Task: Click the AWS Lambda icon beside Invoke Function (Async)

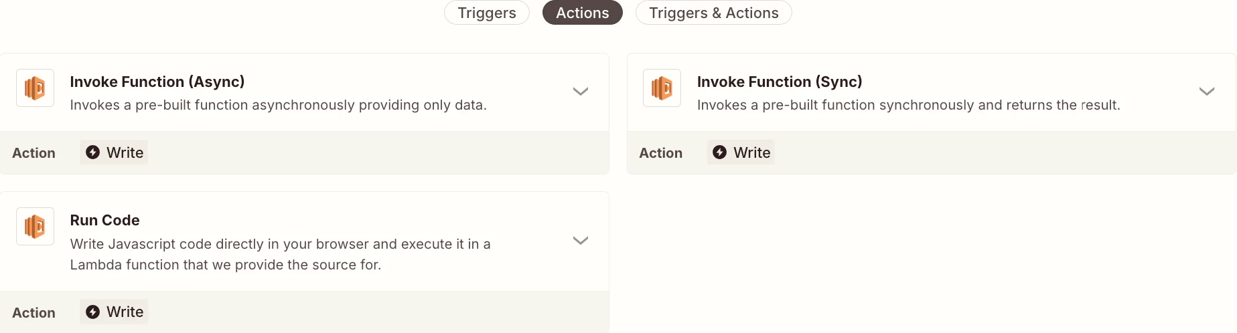Action: (x=35, y=88)
